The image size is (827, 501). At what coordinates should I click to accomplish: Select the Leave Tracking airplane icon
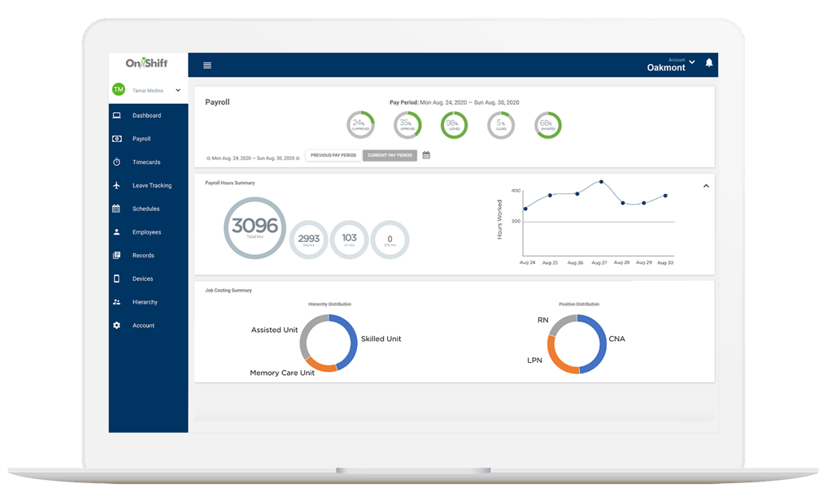pos(117,185)
